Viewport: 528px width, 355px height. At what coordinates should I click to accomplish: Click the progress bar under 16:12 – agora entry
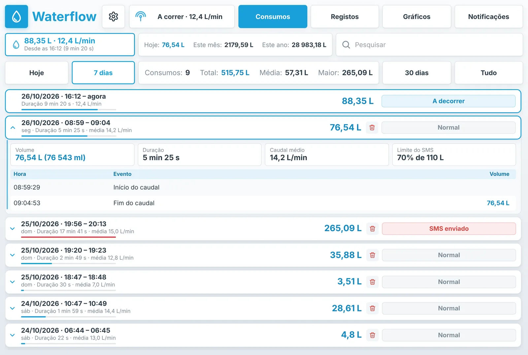(69, 109)
